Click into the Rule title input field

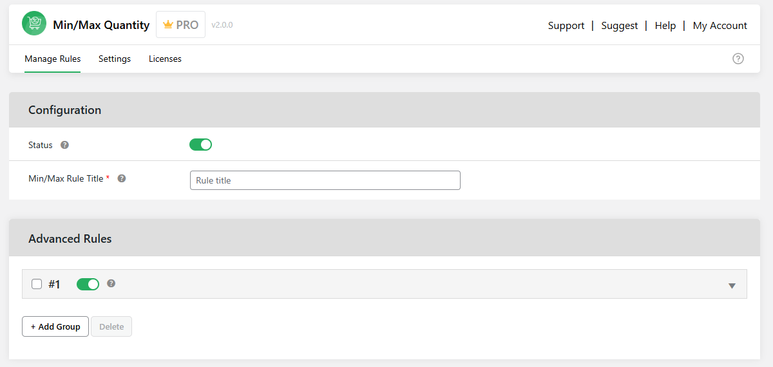pyautogui.click(x=325, y=180)
